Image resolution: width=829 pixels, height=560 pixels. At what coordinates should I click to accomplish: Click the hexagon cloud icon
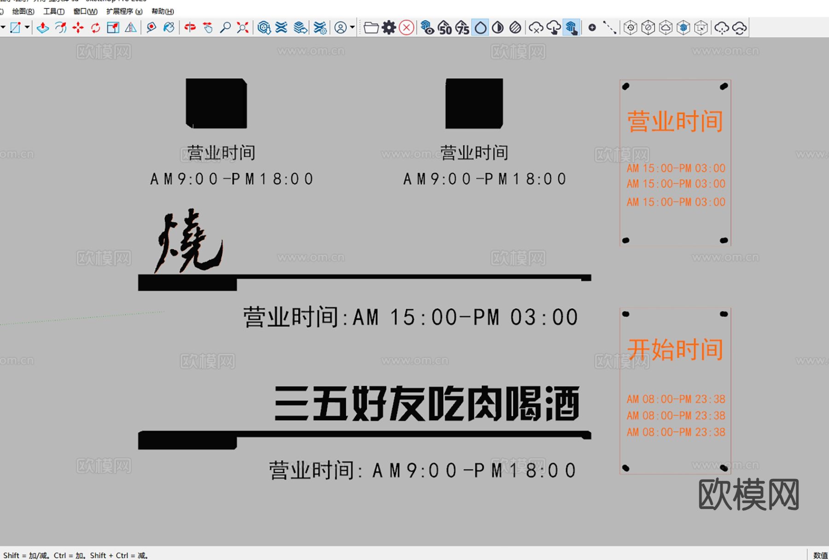pyautogui.click(x=666, y=28)
